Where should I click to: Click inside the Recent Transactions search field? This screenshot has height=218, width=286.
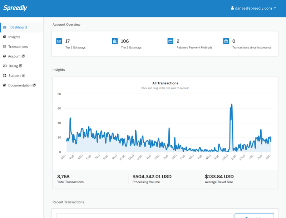tap(143, 216)
